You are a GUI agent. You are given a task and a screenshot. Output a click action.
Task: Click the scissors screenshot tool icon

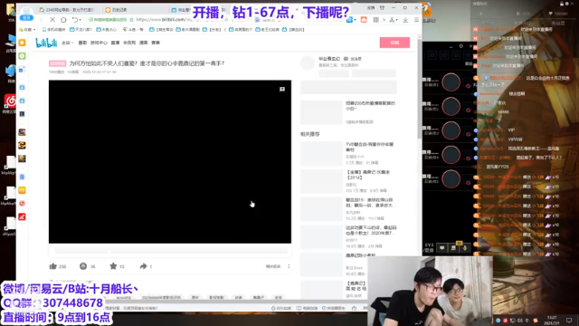point(392,20)
